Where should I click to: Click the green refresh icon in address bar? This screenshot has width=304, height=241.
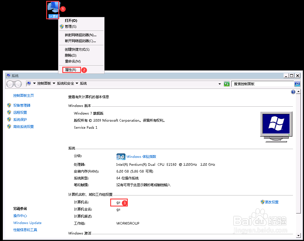[x=227, y=84]
